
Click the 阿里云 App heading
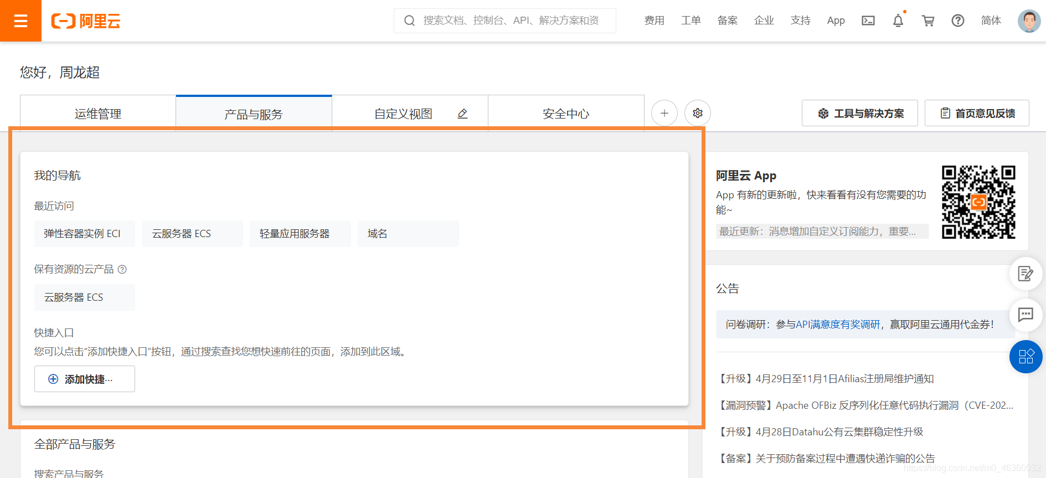(746, 176)
